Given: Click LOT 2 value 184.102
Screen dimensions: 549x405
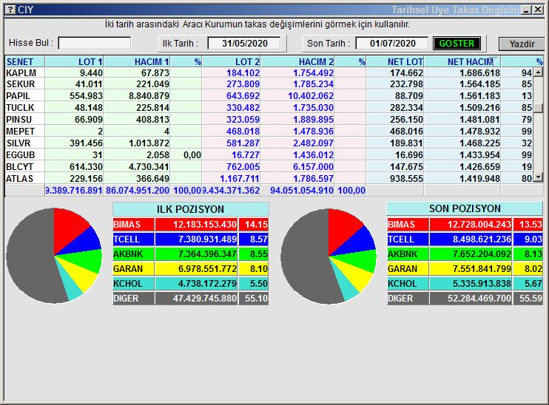Looking at the screenshot, I should 243,72.
